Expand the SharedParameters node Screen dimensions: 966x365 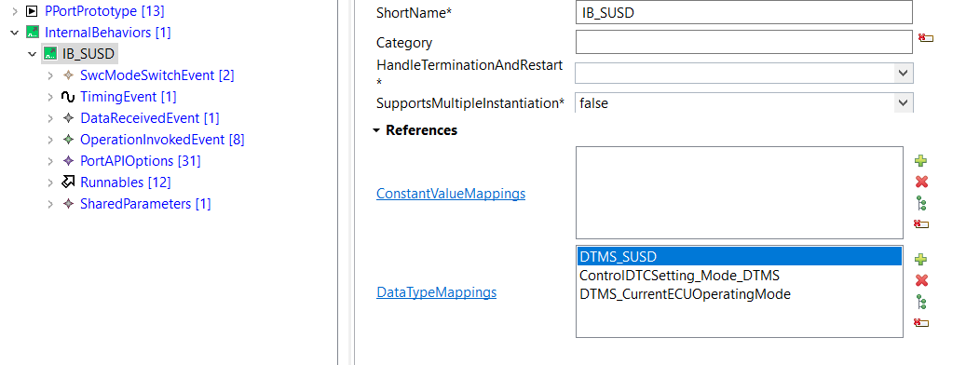point(50,204)
